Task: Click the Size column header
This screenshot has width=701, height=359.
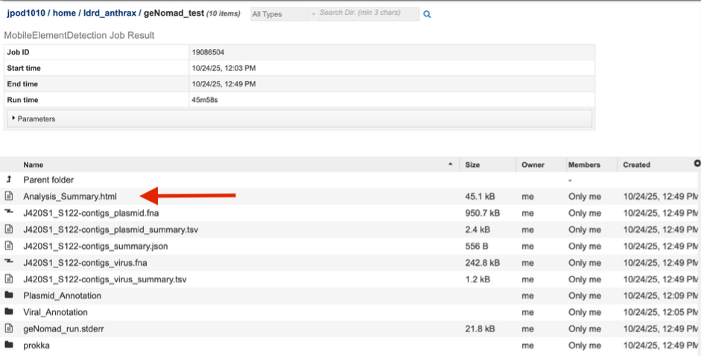Action: point(473,165)
